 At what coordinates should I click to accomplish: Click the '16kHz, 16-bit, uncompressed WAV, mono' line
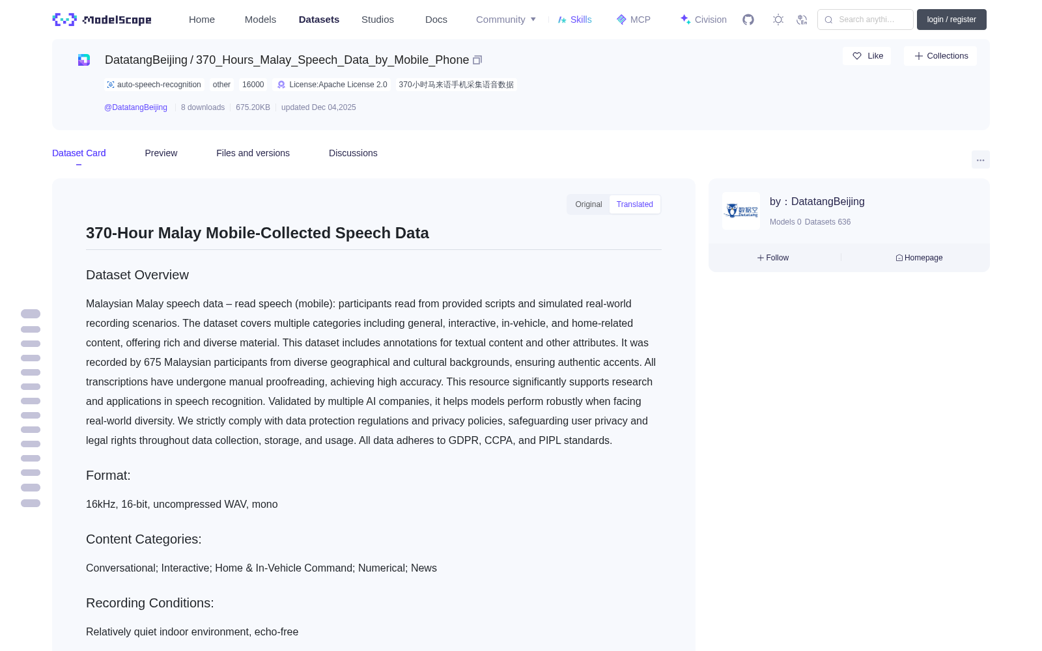[182, 504]
